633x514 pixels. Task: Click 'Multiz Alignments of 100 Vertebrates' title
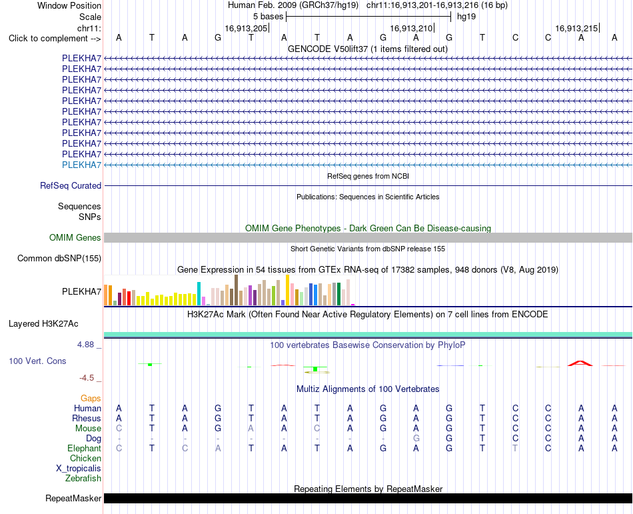(368, 389)
